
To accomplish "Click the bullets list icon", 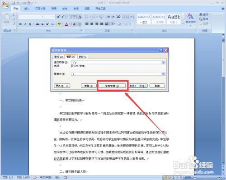I will tap(87, 17).
